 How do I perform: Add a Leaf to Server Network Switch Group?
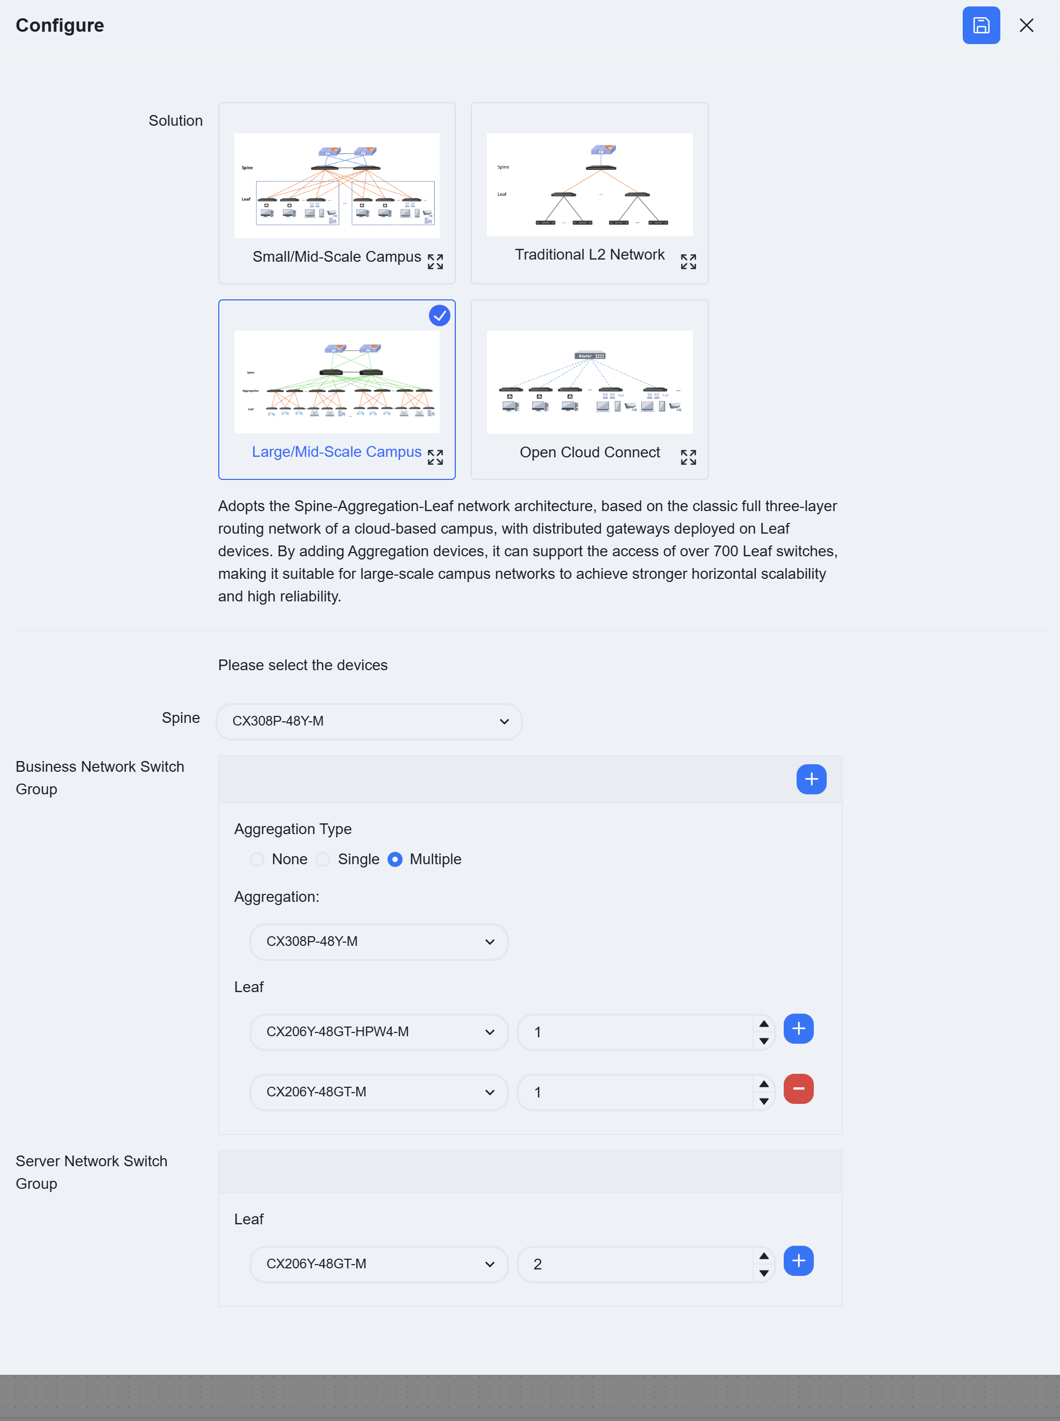pyautogui.click(x=798, y=1261)
